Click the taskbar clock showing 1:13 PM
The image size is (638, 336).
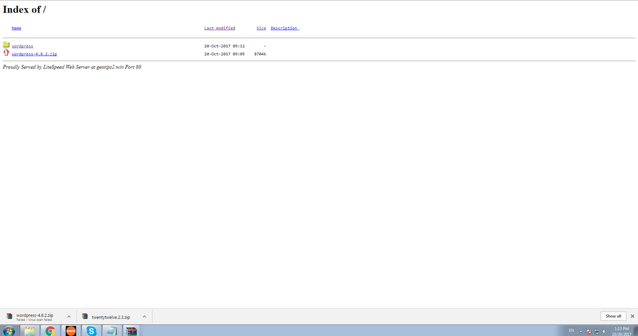(621, 331)
